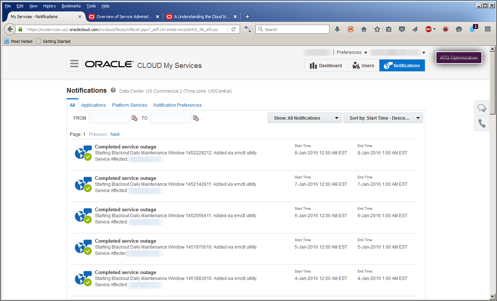The width and height of the screenshot is (497, 301).
Task: Click the site security padlock icon
Action: coord(20,29)
